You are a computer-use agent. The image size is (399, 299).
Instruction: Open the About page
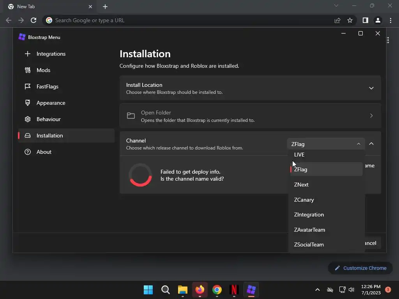coord(66,152)
